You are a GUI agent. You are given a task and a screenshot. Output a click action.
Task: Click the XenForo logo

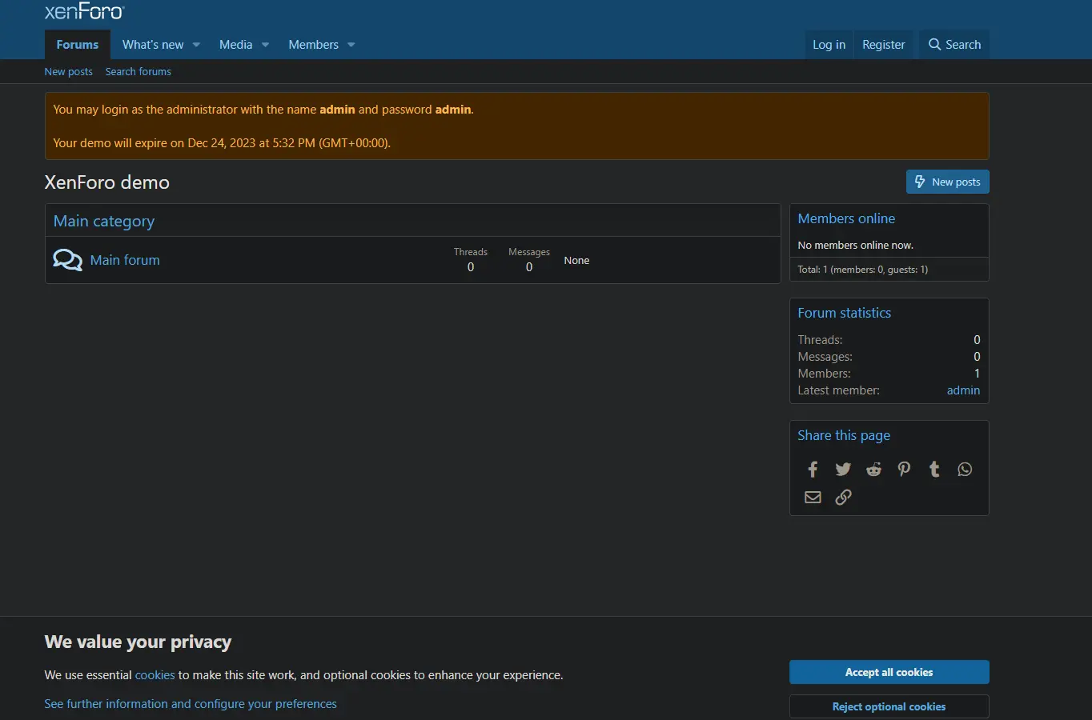[x=85, y=11]
